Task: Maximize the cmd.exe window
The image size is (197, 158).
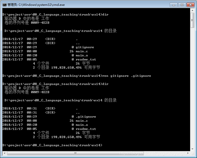Action: (182, 5)
